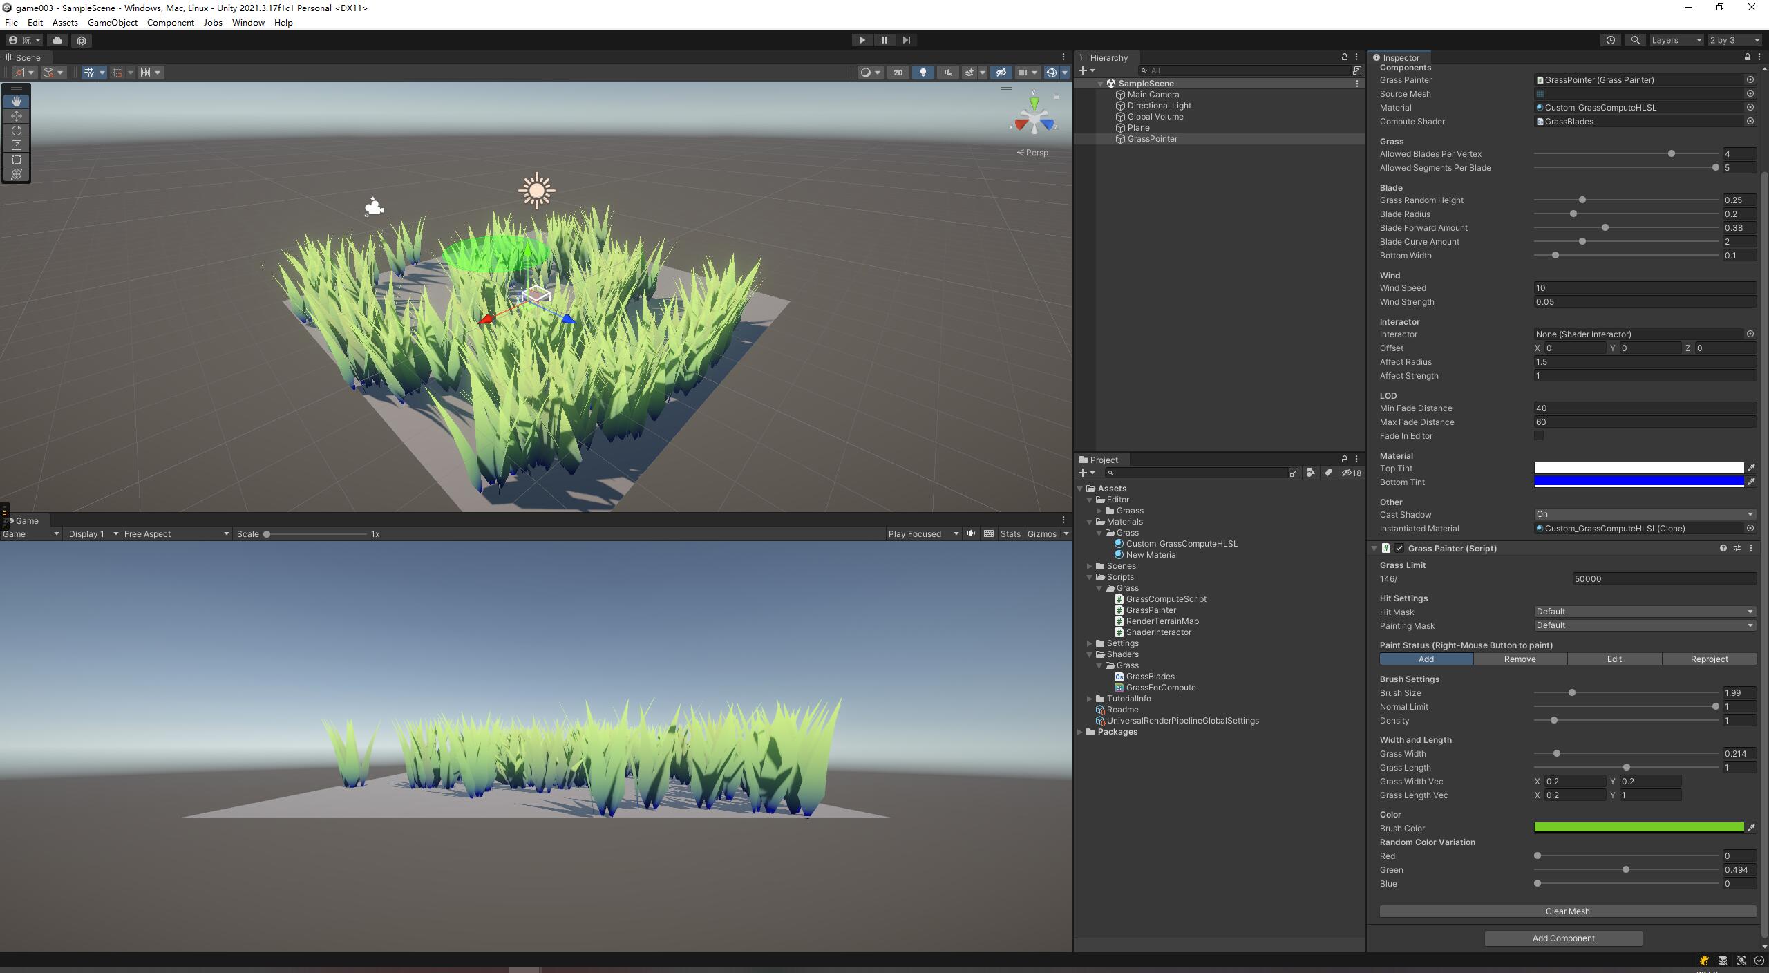
Task: Click the Clear Mesh button
Action: (x=1568, y=911)
